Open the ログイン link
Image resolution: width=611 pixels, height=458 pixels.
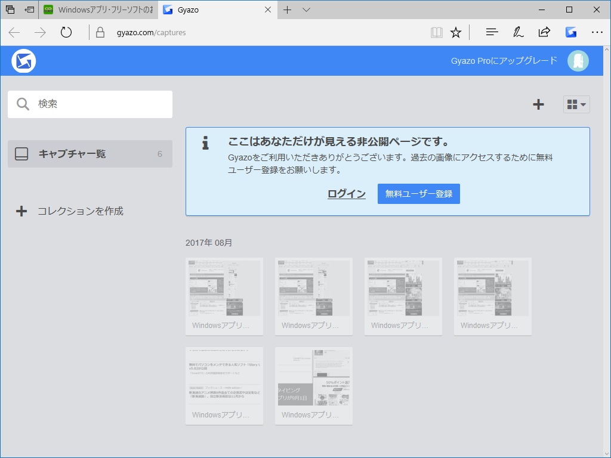tap(346, 193)
